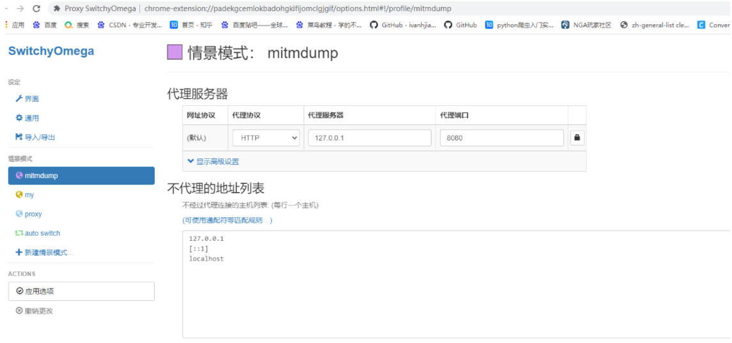The width and height of the screenshot is (732, 343).
Task: Click 应用选项 apply changes button
Action: click(x=81, y=291)
